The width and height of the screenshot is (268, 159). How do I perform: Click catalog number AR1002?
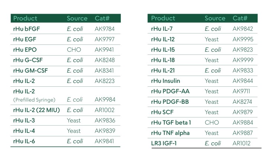point(104,110)
